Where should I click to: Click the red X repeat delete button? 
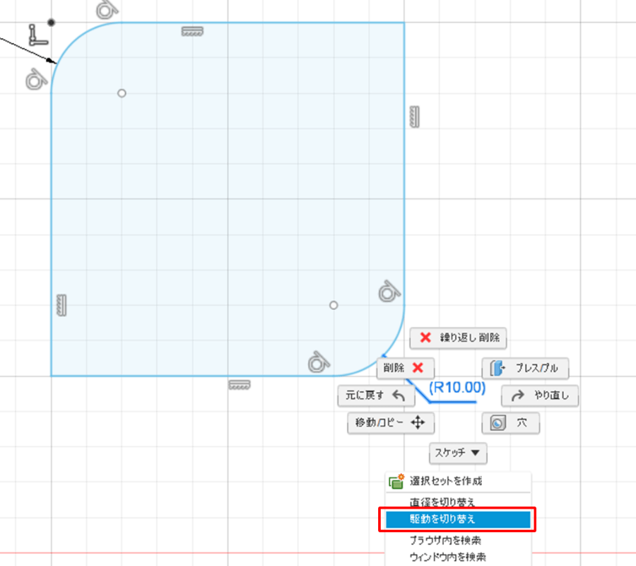[x=458, y=337]
